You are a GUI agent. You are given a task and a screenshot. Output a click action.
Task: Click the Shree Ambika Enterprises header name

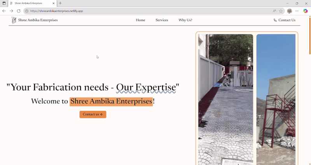(38, 20)
